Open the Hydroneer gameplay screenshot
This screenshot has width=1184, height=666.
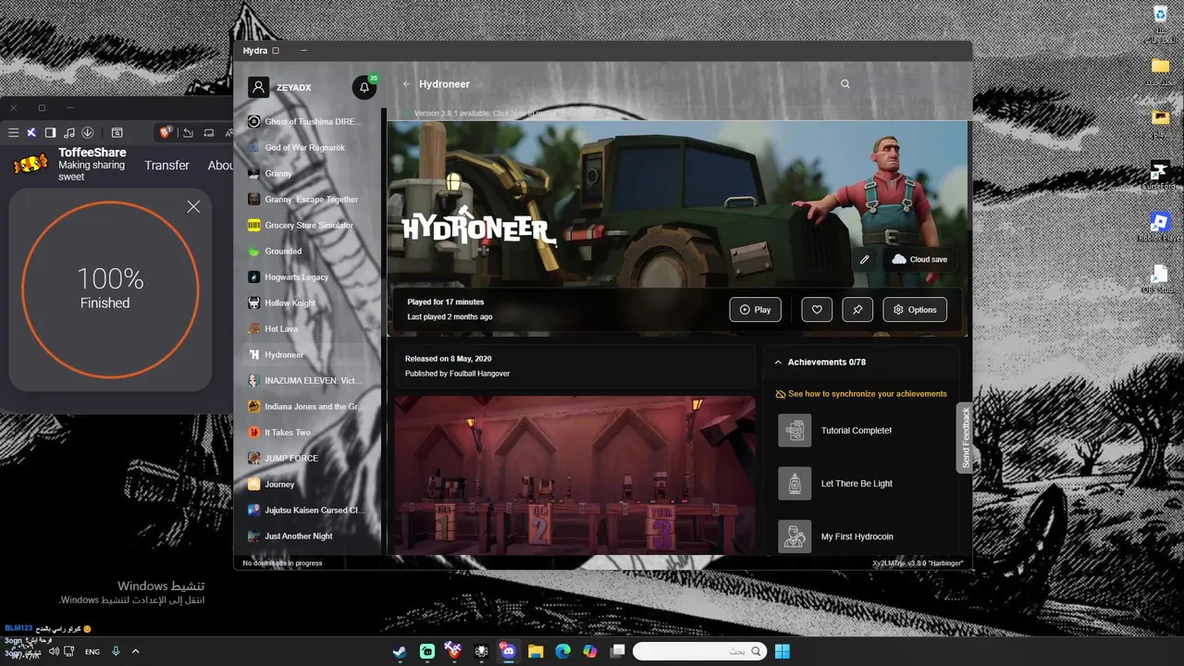(x=574, y=475)
